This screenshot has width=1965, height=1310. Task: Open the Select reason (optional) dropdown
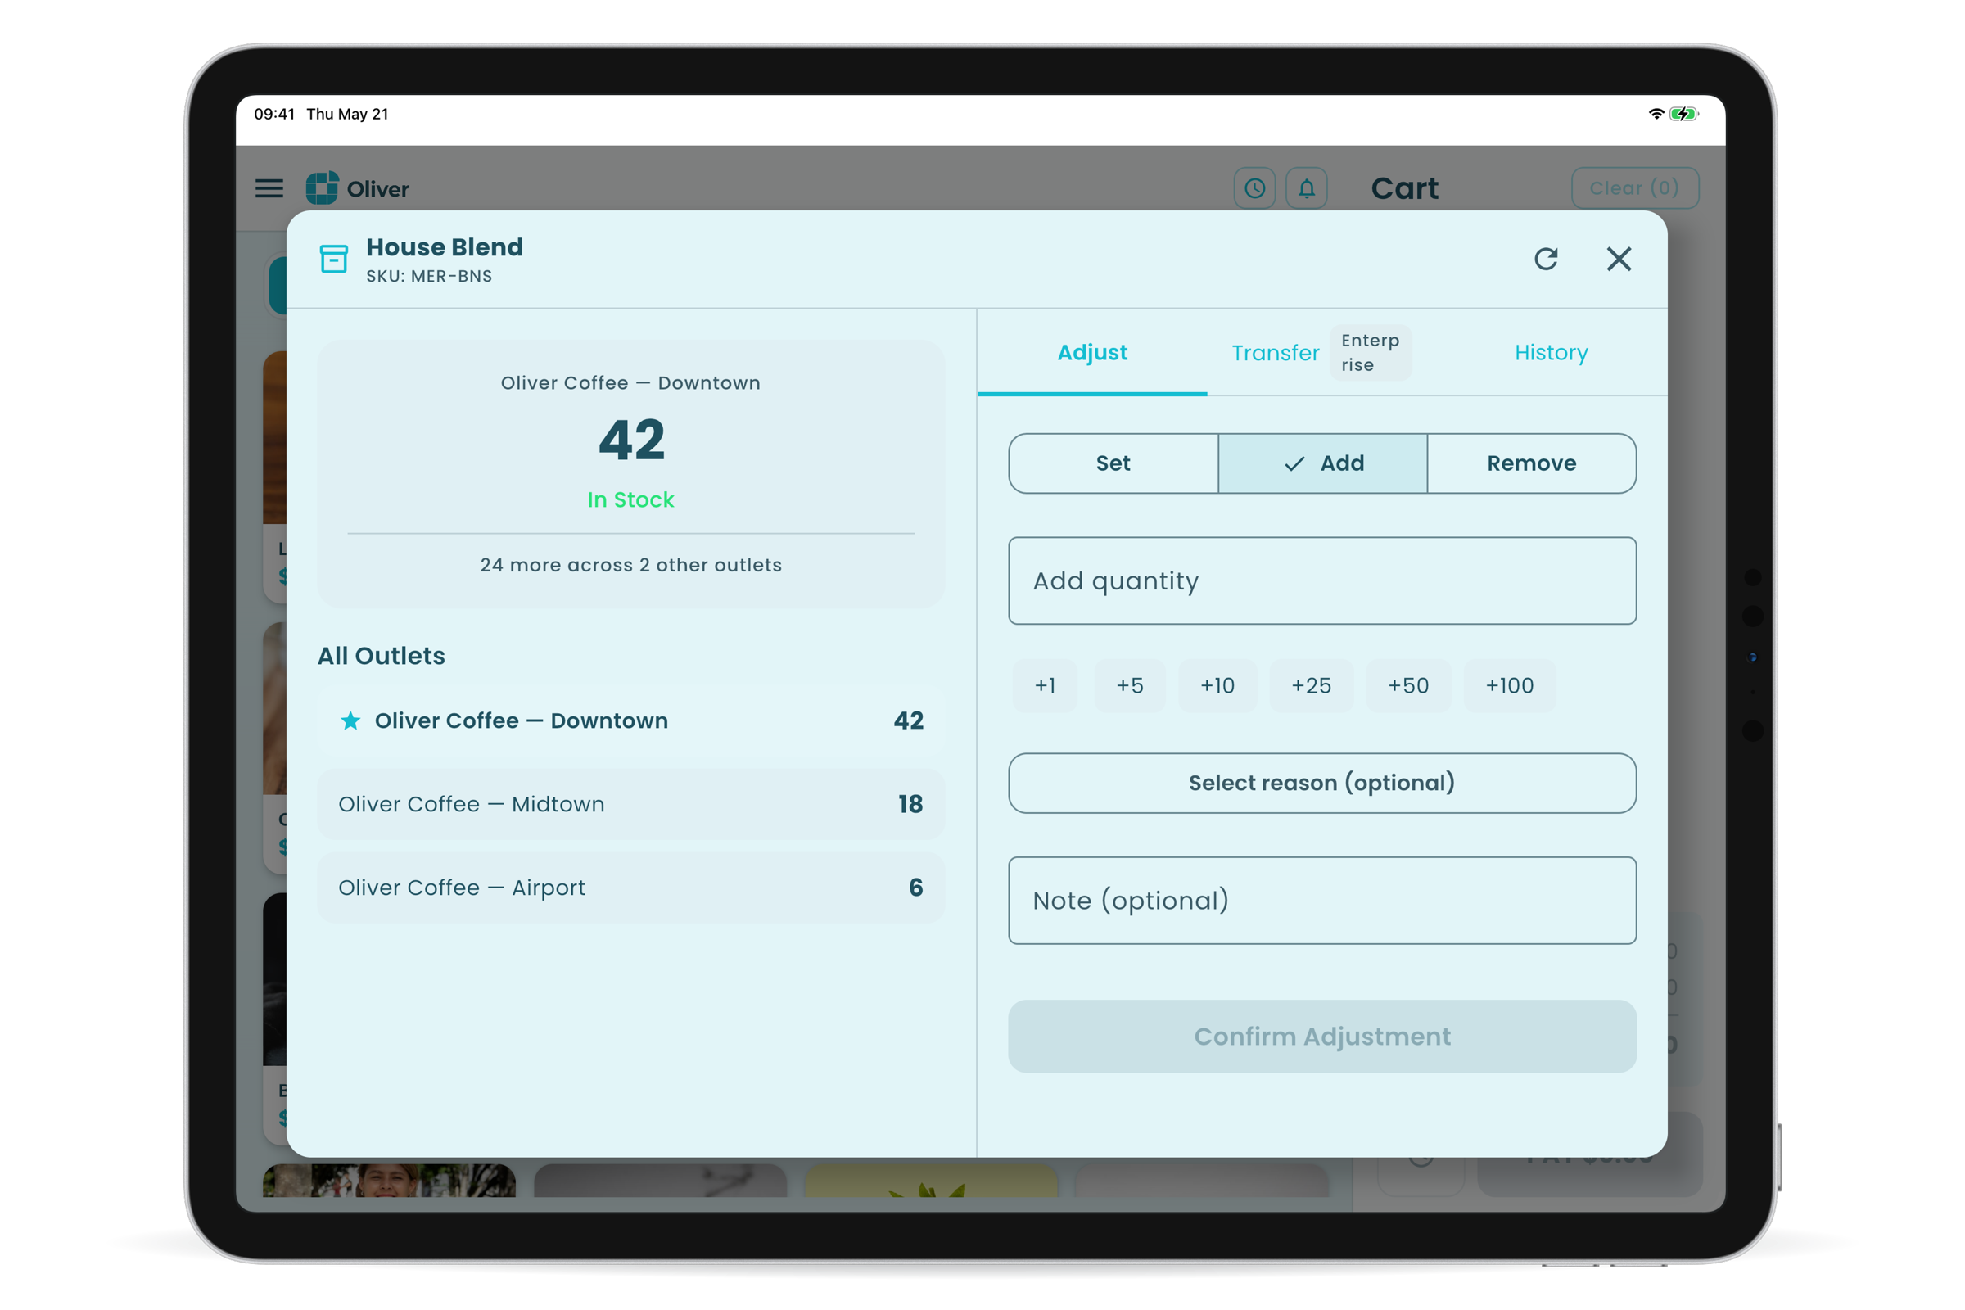coord(1321,783)
